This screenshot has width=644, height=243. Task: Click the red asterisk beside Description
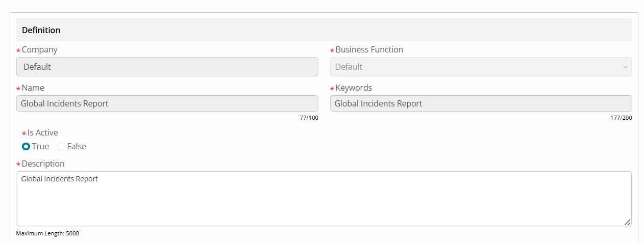coord(18,165)
